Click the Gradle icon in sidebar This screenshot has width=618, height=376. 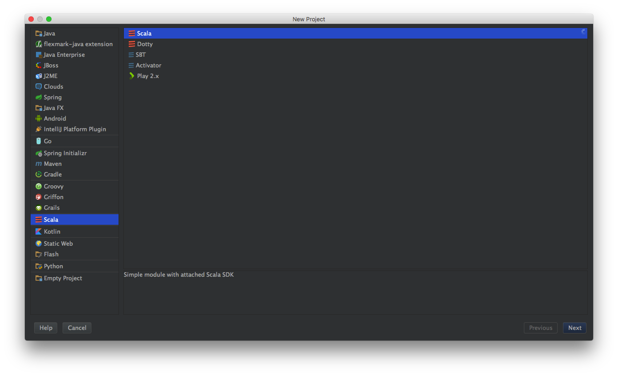click(x=39, y=174)
